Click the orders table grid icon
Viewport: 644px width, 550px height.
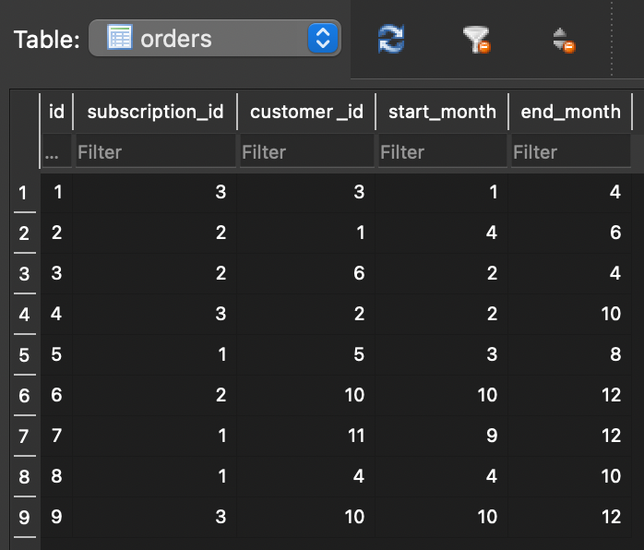click(120, 37)
